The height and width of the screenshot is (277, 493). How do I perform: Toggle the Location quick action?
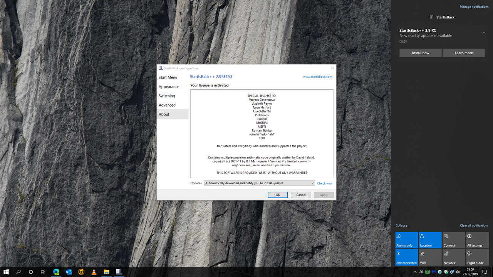coord(430,240)
